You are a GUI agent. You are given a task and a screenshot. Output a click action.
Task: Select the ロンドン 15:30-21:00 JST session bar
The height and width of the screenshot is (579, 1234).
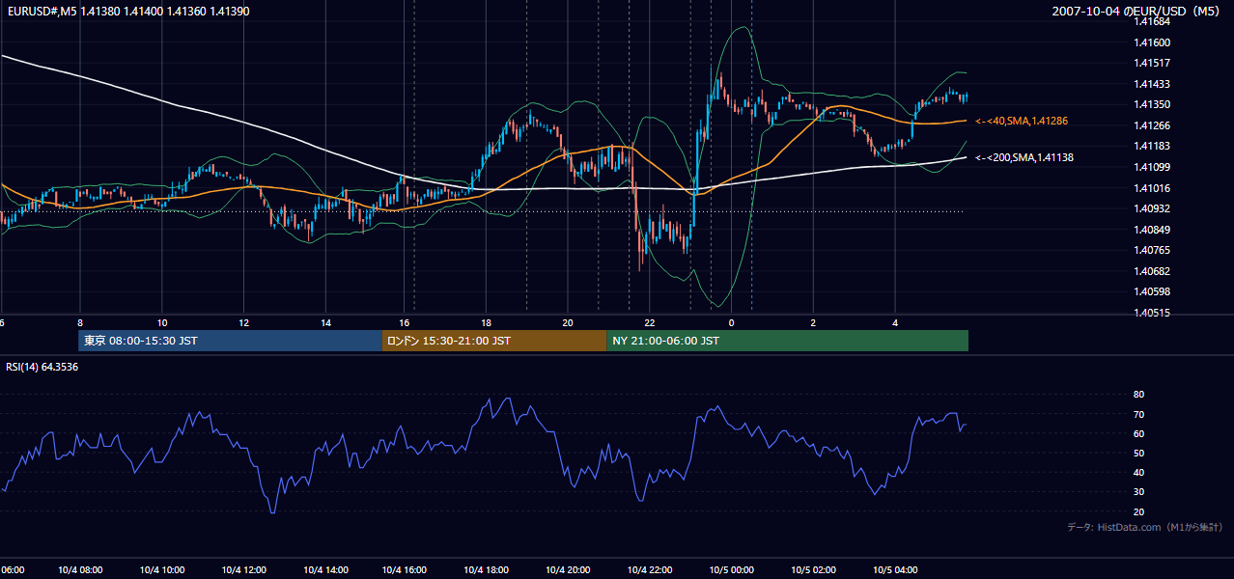pyautogui.click(x=493, y=341)
